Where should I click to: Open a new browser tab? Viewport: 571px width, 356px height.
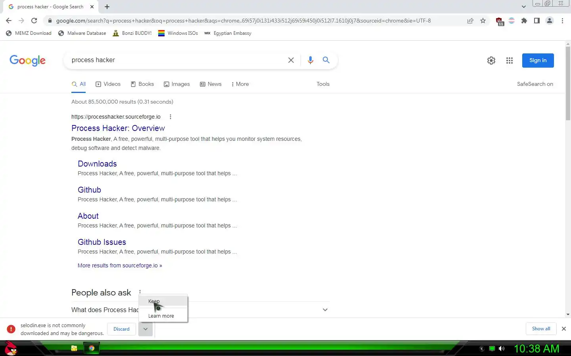107,7
